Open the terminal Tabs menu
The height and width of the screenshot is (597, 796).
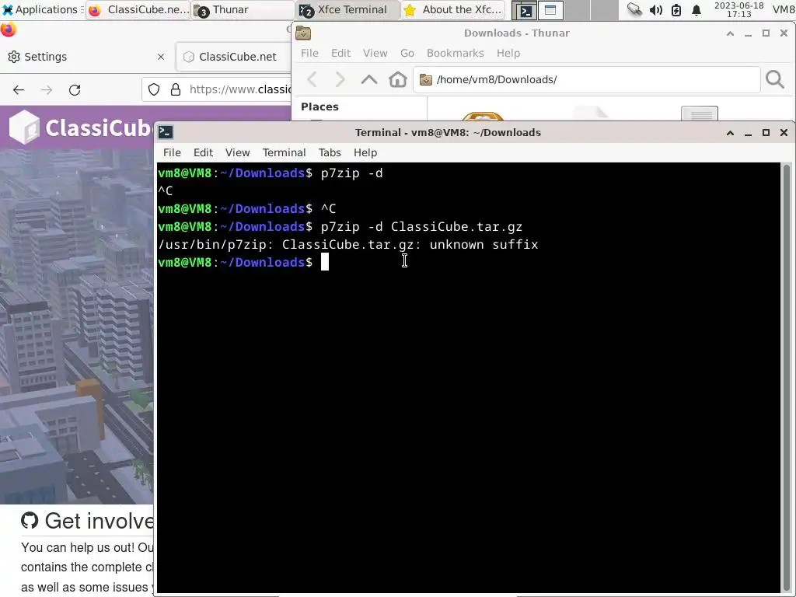coord(330,153)
